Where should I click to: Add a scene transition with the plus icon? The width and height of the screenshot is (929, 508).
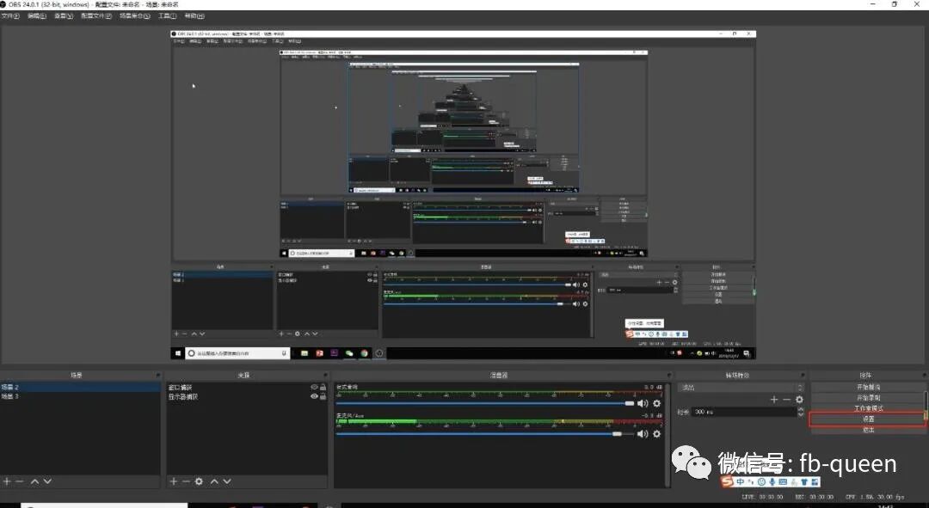coord(774,400)
